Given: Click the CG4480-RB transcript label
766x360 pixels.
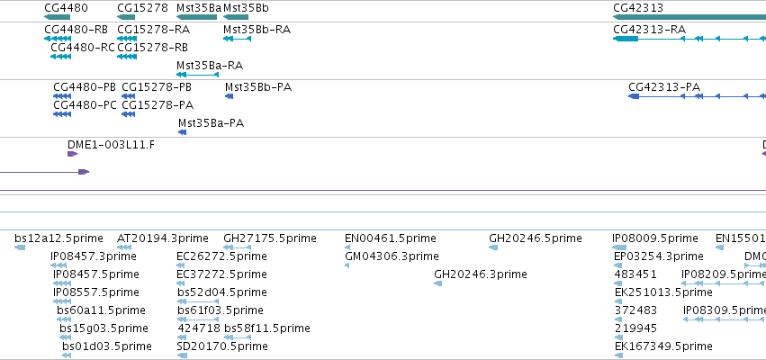Looking at the screenshot, I should click(76, 30).
